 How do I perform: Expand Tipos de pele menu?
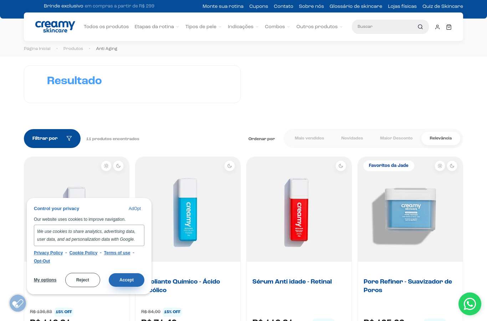204,27
